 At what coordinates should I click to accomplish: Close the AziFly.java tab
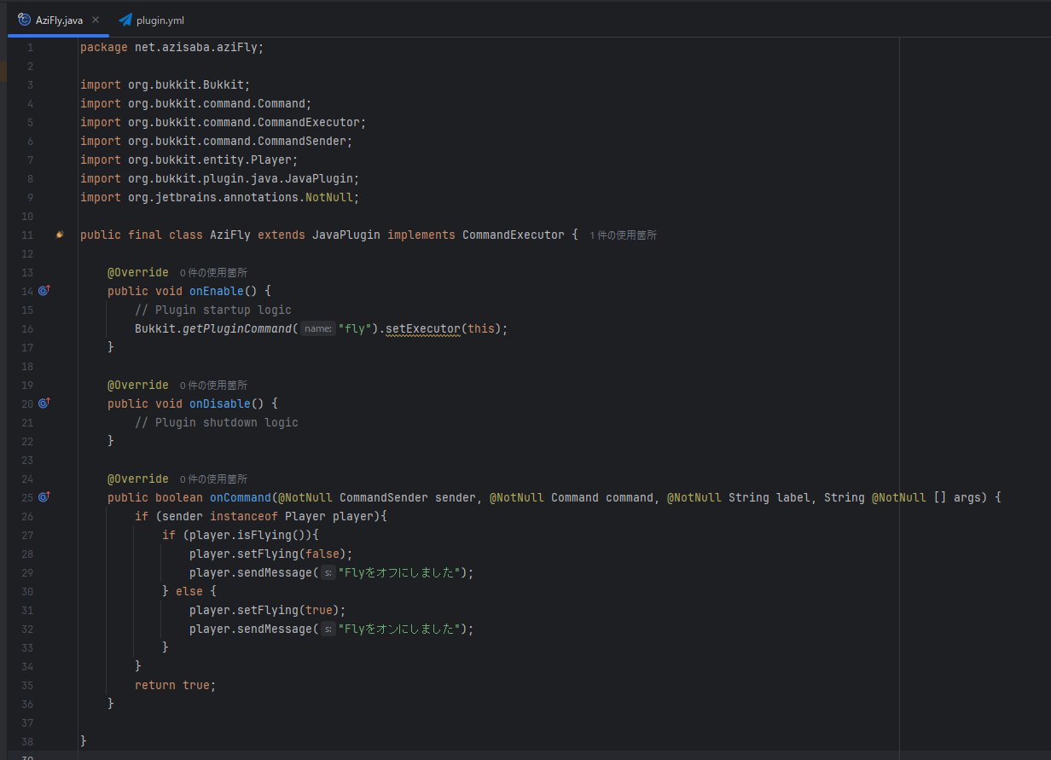94,19
